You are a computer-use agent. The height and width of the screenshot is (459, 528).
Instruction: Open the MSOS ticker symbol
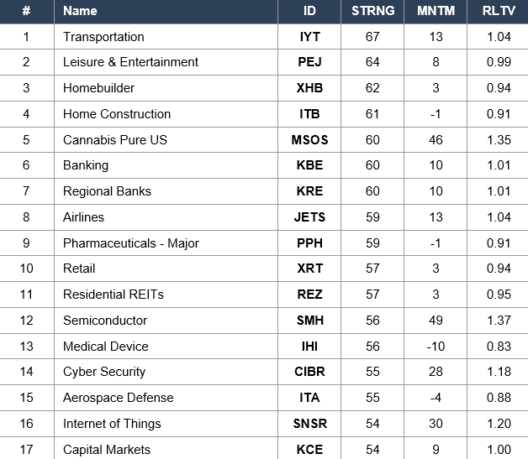(309, 140)
